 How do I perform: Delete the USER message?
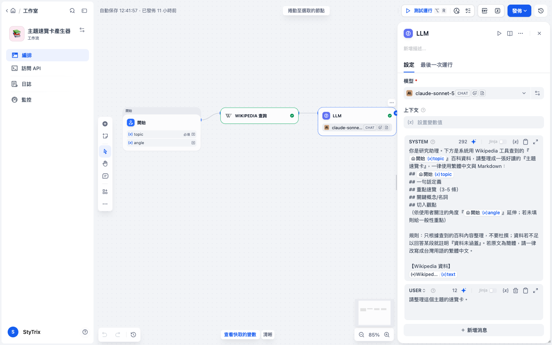click(516, 291)
